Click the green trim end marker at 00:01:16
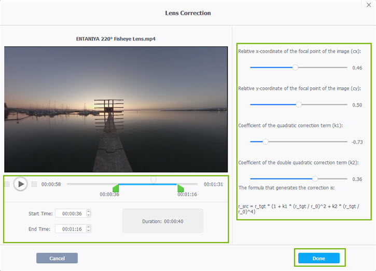 [x=180, y=188]
